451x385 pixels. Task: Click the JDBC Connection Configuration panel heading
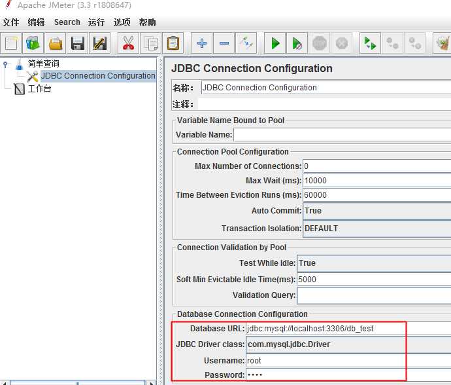pyautogui.click(x=252, y=69)
